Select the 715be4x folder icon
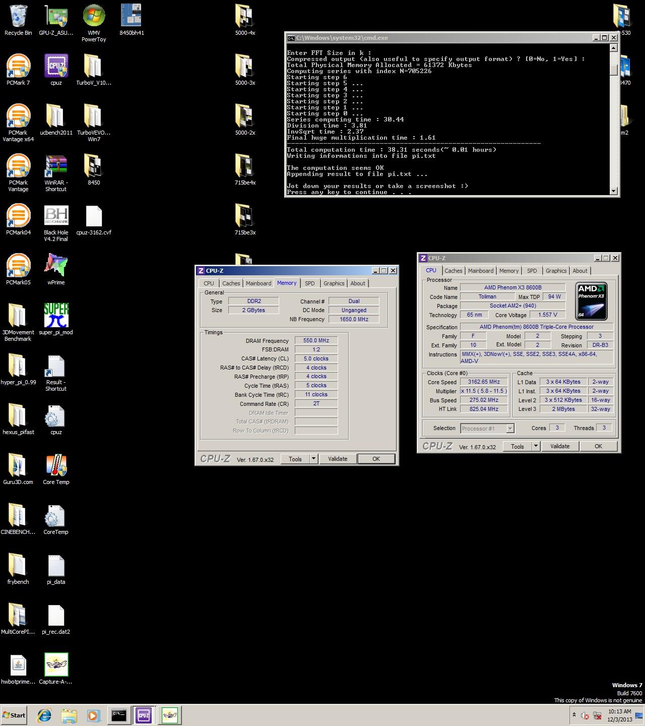645x726 pixels. (x=245, y=170)
